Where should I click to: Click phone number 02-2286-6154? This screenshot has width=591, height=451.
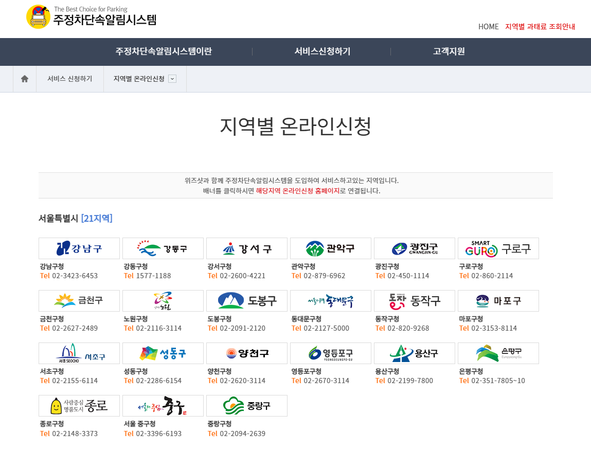(x=159, y=381)
